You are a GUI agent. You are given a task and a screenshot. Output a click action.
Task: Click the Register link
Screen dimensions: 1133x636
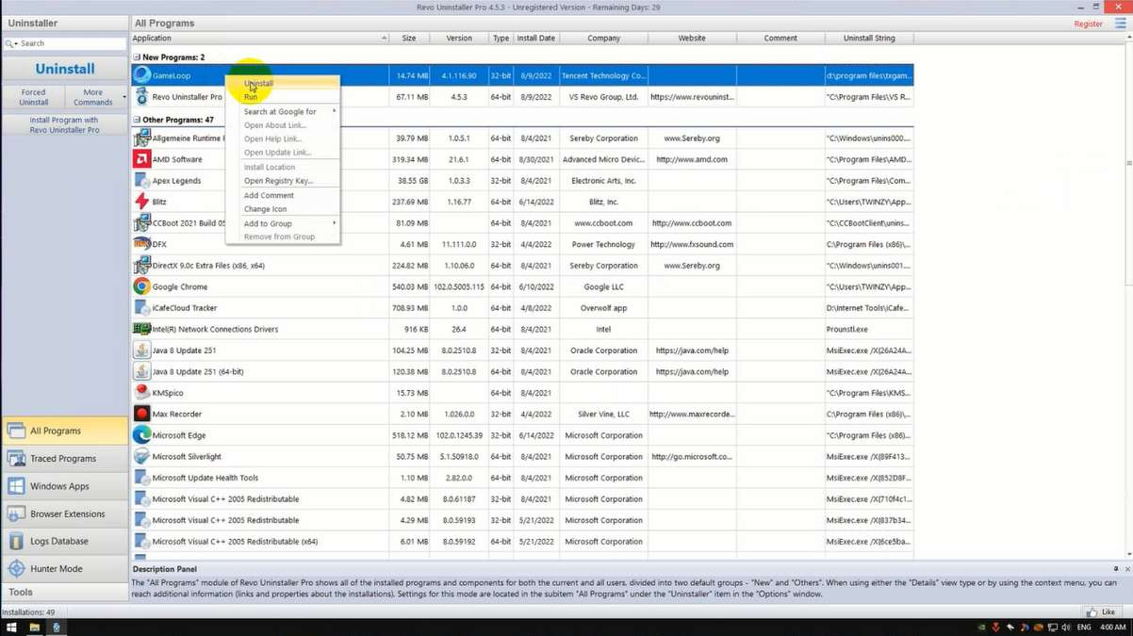click(x=1088, y=24)
